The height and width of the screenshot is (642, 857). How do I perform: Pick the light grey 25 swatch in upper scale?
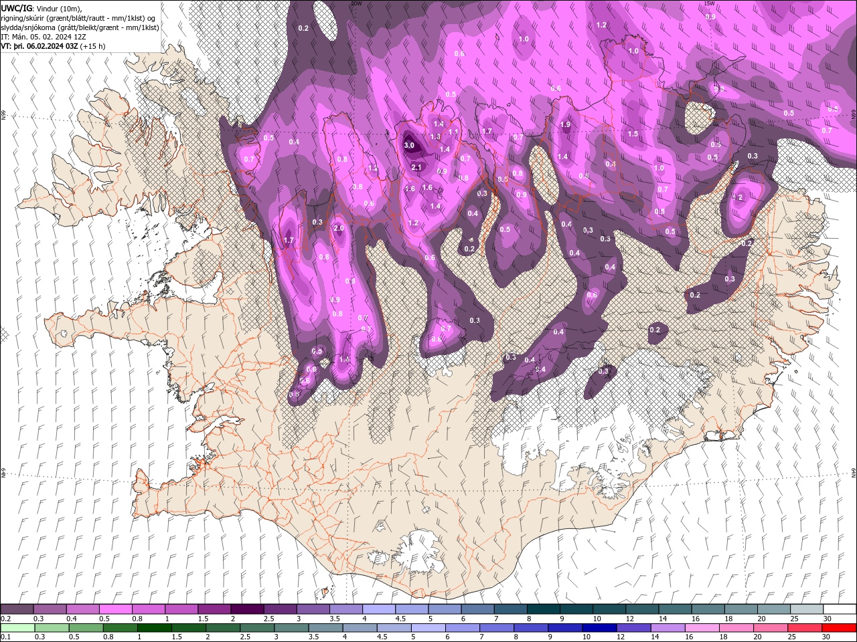pyautogui.click(x=807, y=609)
